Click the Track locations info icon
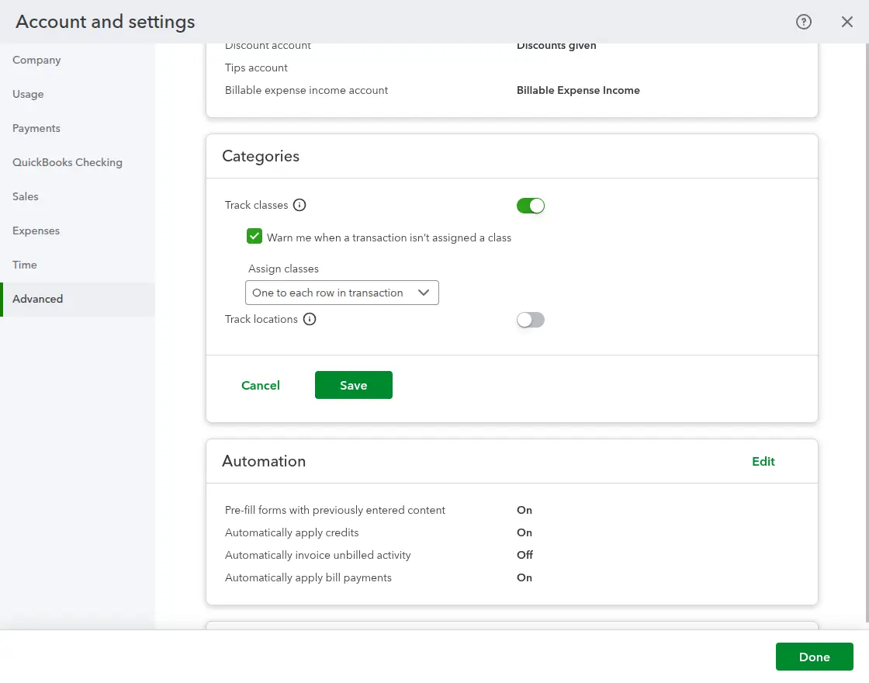The image size is (869, 683). point(310,319)
